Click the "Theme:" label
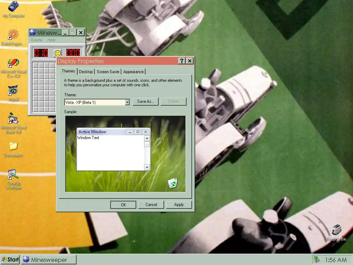The image size is (353, 265). (70, 95)
